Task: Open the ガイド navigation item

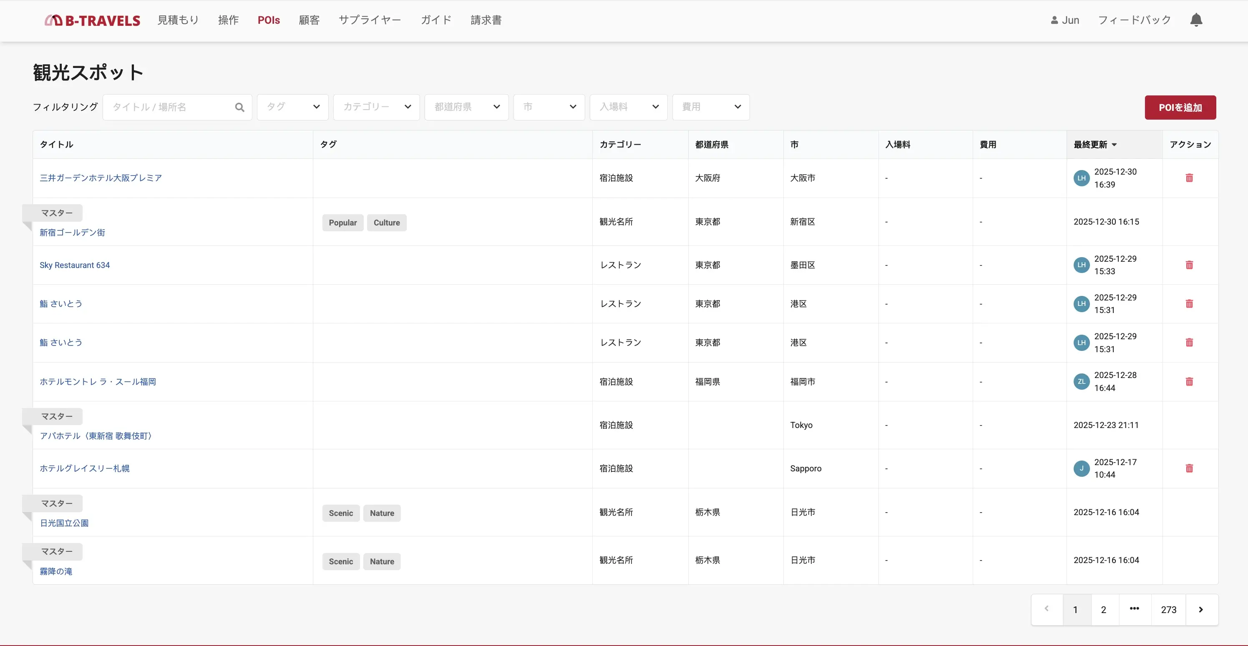Action: tap(436, 20)
